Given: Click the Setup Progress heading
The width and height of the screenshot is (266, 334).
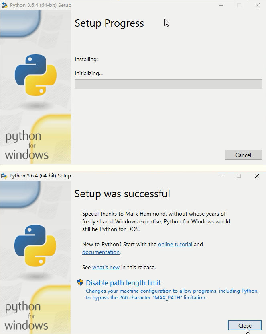Looking at the screenshot, I should pos(109,23).
